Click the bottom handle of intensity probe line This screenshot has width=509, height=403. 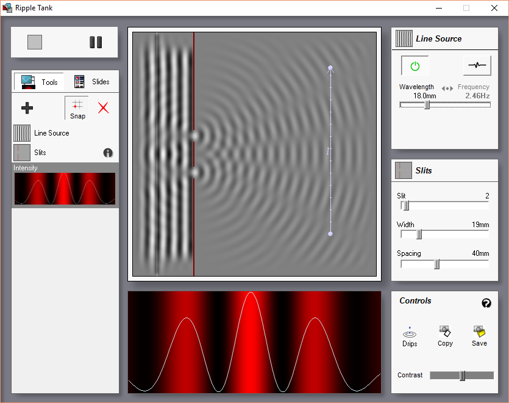[330, 233]
